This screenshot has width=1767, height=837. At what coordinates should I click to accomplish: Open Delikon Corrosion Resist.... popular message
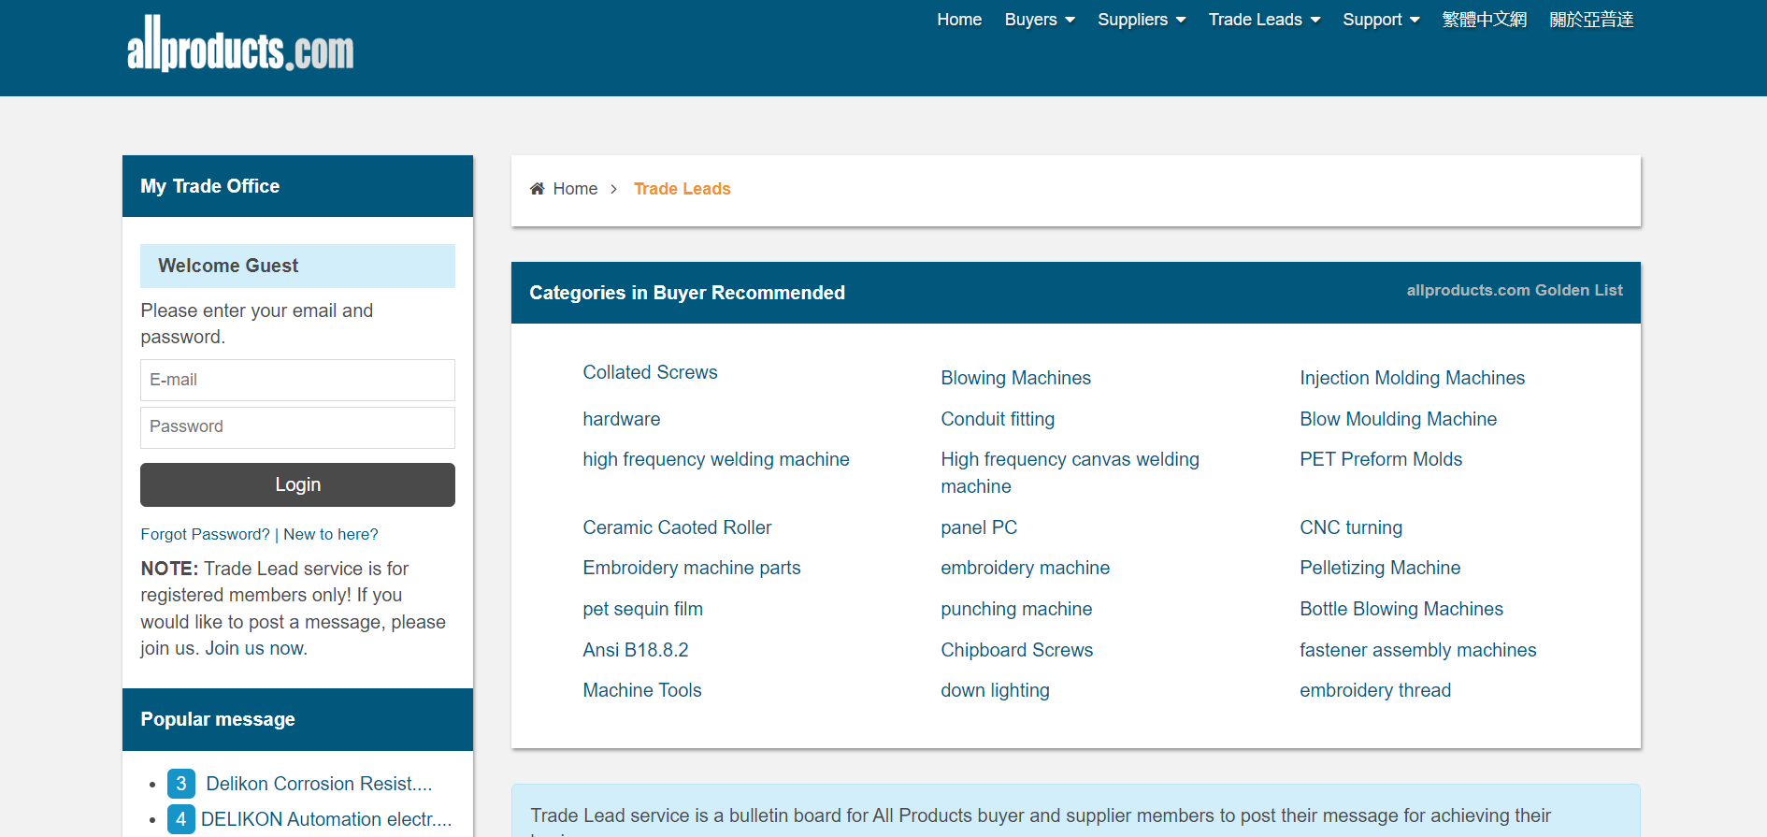pyautogui.click(x=319, y=784)
